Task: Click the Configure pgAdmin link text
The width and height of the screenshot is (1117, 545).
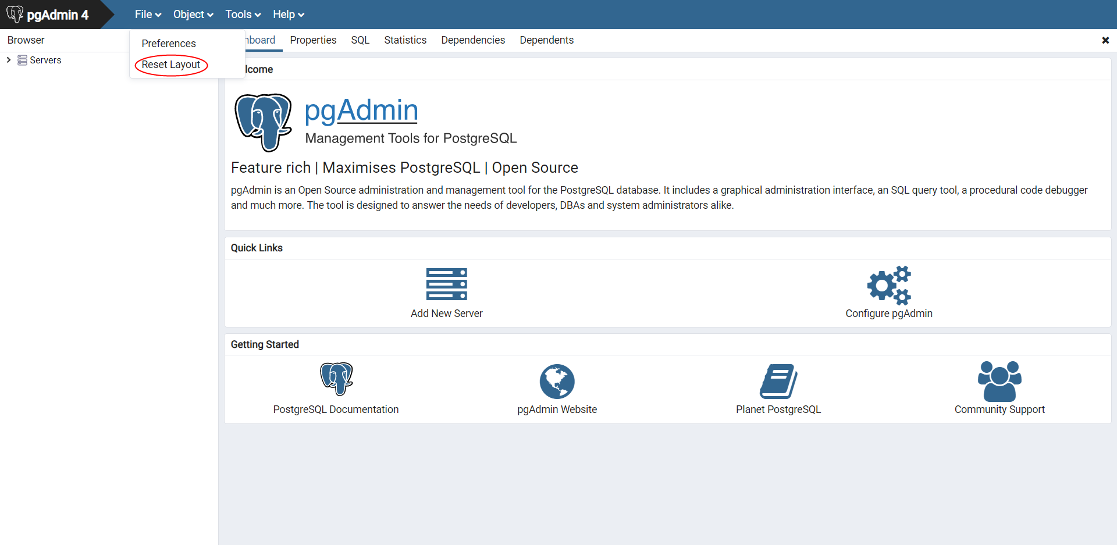Action: pos(889,314)
